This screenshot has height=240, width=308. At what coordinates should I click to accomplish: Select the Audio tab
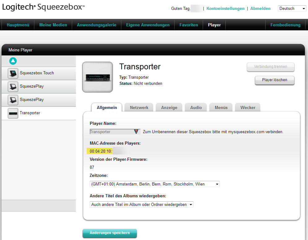196,107
